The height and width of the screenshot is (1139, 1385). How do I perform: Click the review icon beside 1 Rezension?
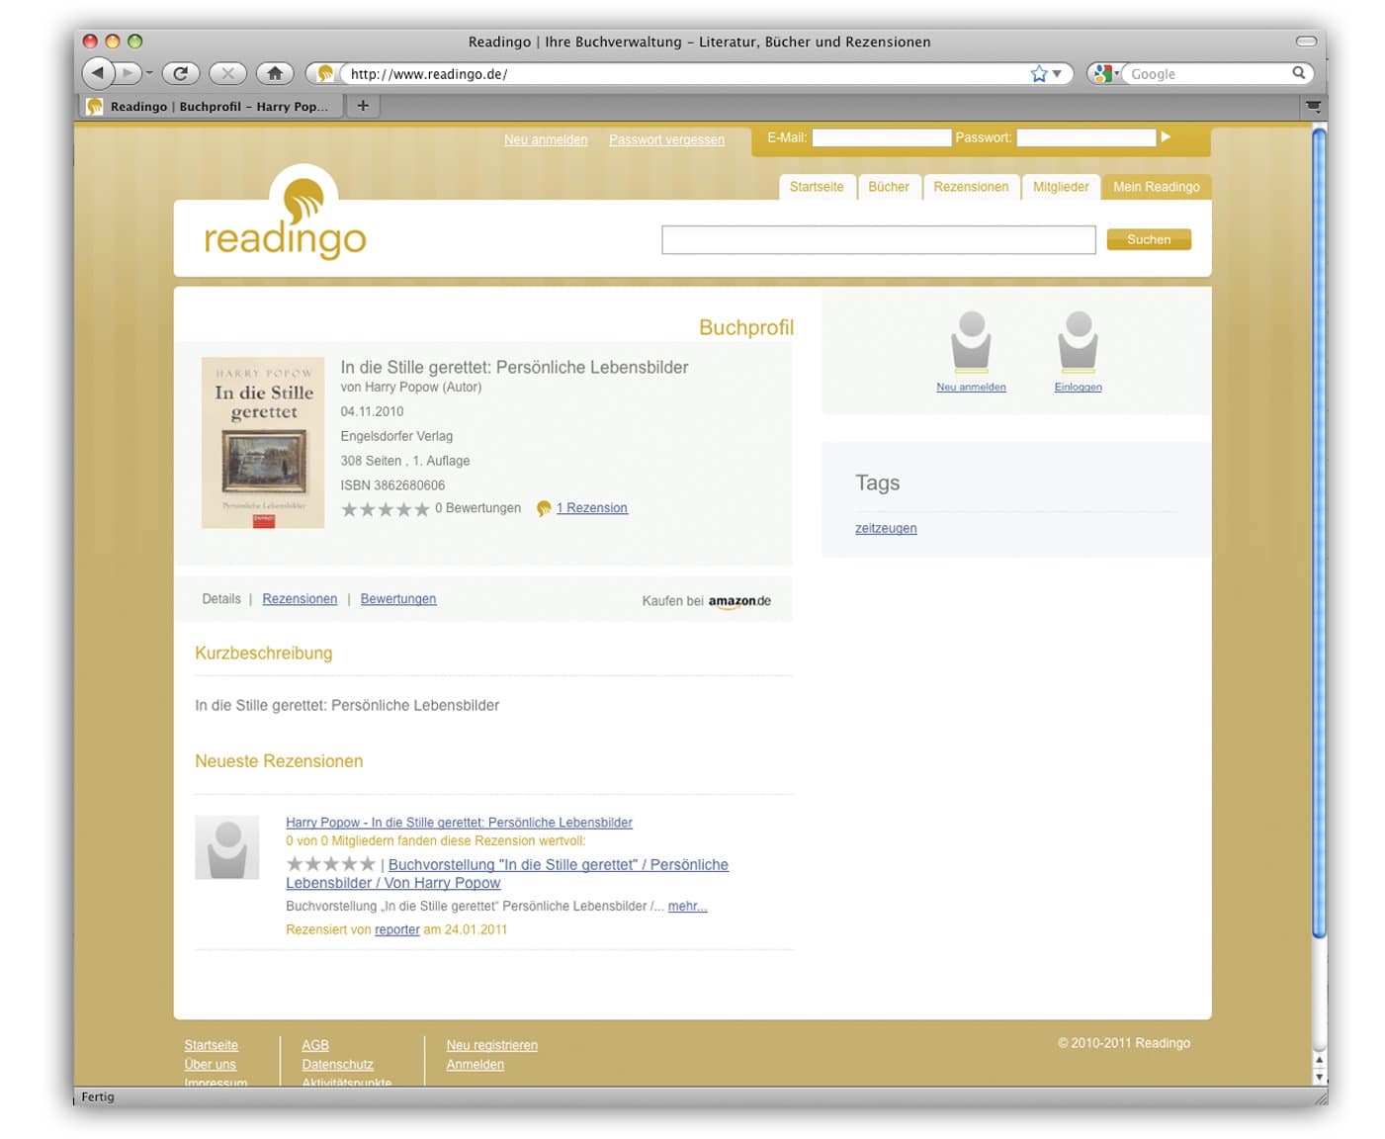click(x=544, y=508)
